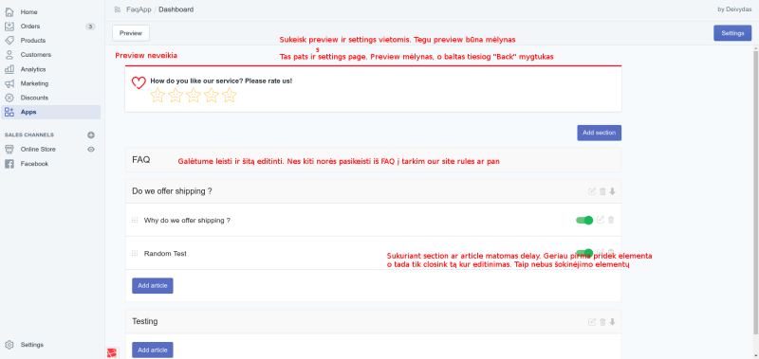Add a new sales channel with plus icon
This screenshot has height=359, width=759.
[91, 135]
